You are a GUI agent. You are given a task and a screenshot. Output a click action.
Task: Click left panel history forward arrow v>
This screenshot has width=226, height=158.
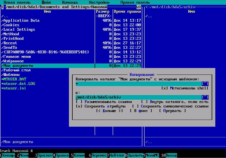click(138, 7)
